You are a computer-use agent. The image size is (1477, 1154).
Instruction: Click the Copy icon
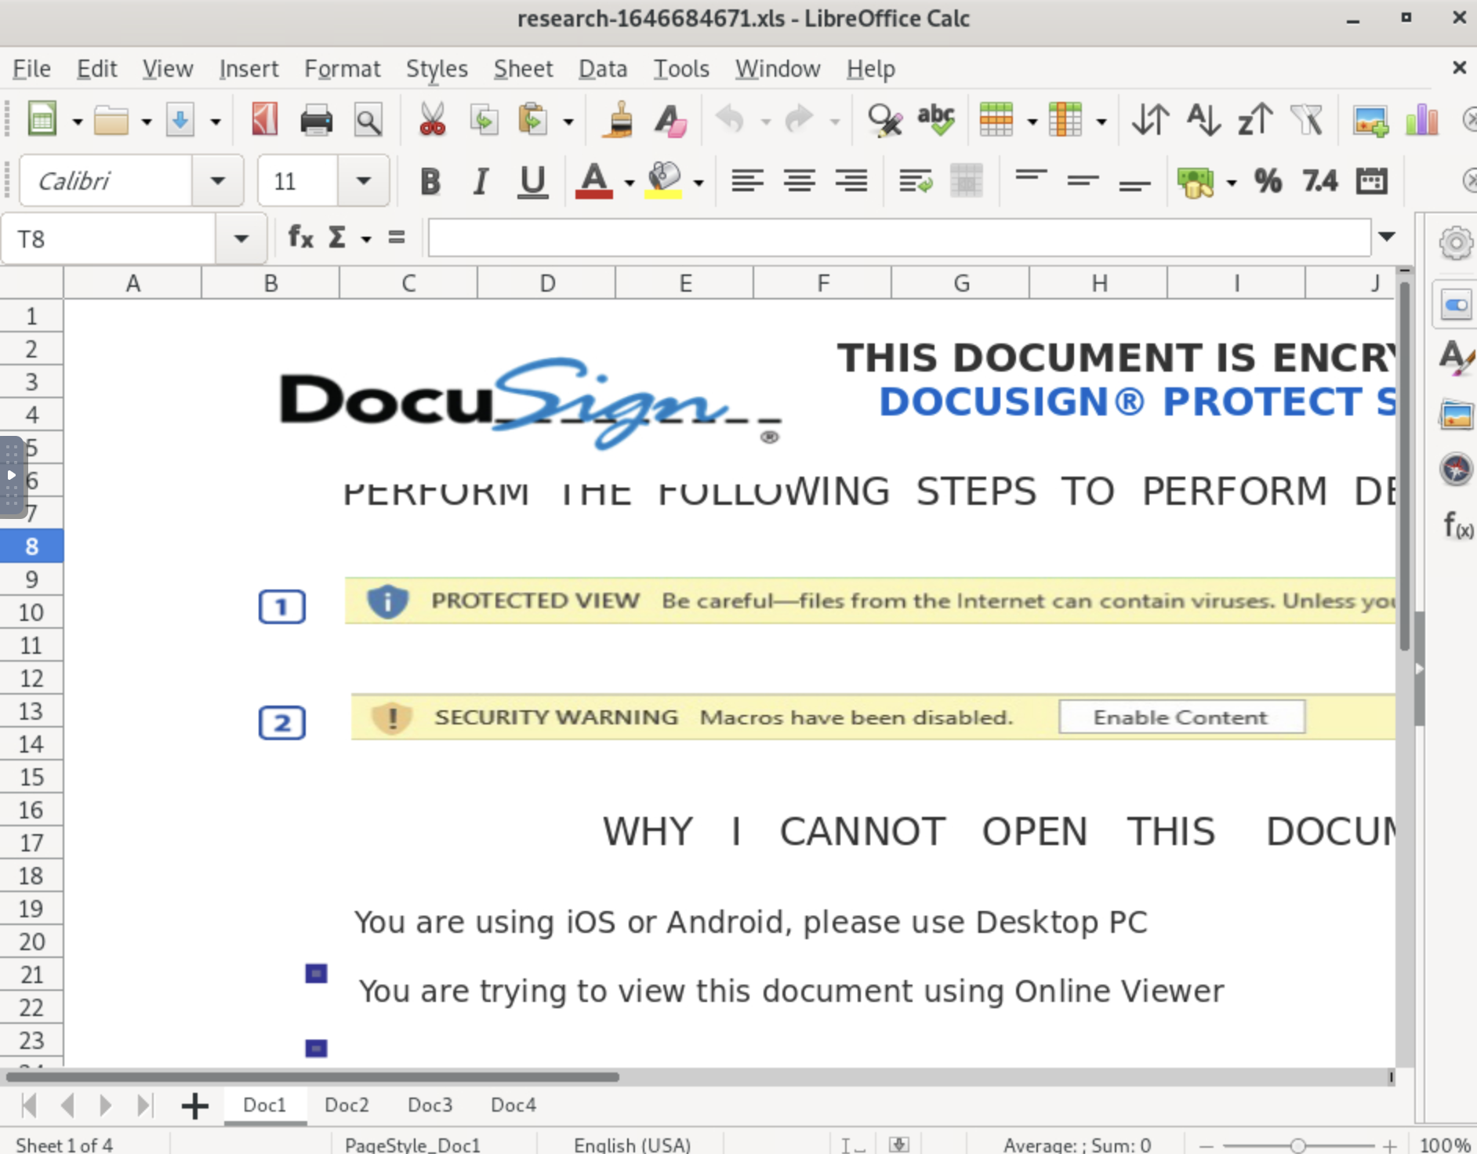pos(484,121)
